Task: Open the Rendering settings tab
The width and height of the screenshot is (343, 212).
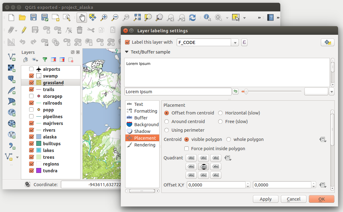Action: (144, 145)
